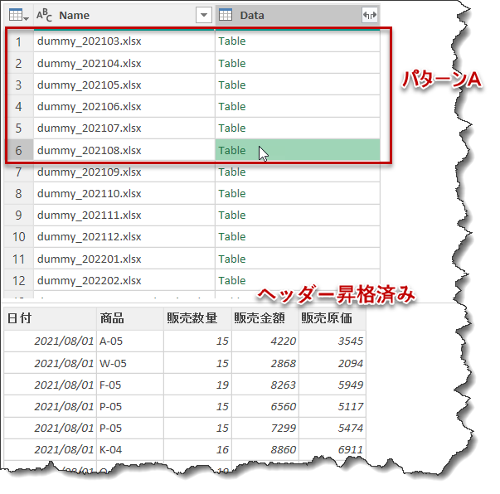Open the Table link for dummy_202109.xlsx
Screen dimensions: 500x494
point(232,172)
